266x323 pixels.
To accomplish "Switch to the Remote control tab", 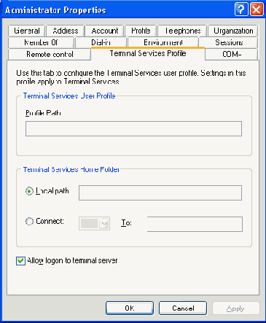I will (x=50, y=54).
